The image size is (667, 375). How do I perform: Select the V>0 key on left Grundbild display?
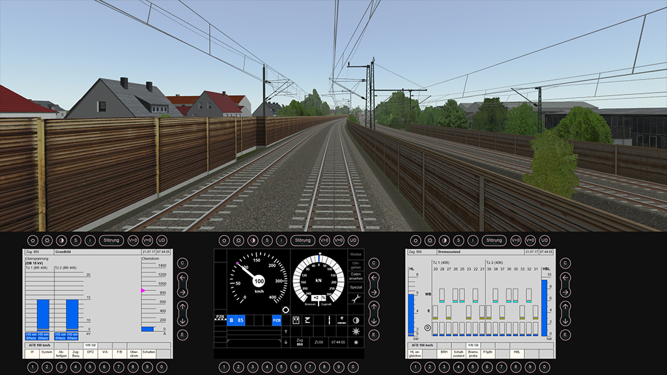[133, 240]
